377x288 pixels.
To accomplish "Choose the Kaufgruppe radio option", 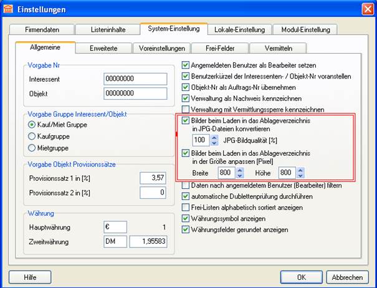I will [32, 136].
